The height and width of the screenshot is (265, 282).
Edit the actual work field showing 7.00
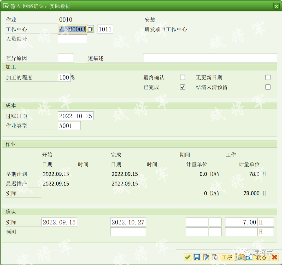[x=241, y=222]
